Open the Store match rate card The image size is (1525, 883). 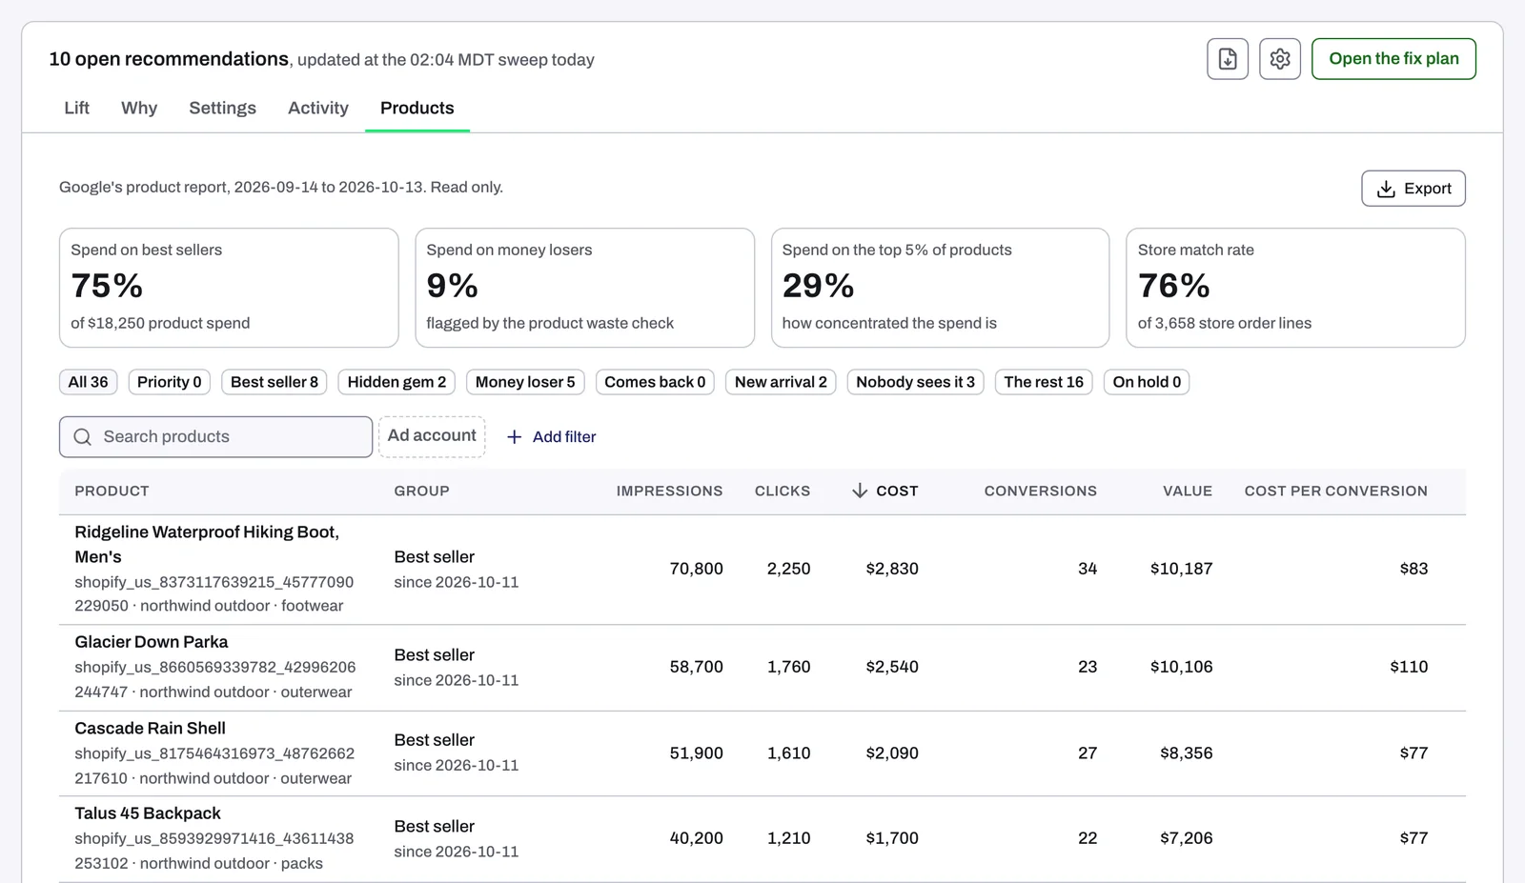tap(1295, 288)
